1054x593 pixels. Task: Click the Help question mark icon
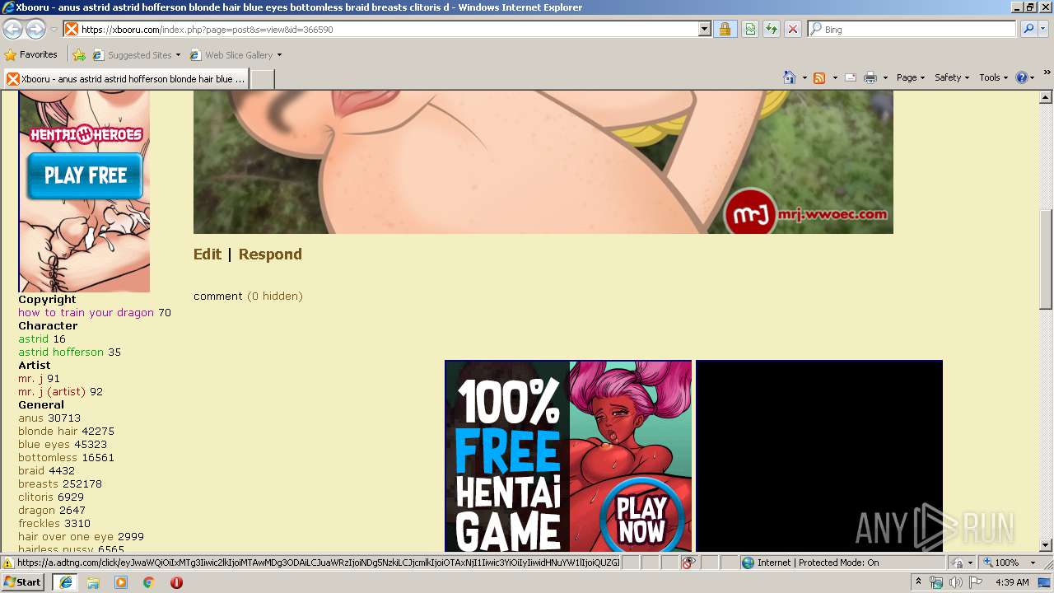tap(1022, 77)
